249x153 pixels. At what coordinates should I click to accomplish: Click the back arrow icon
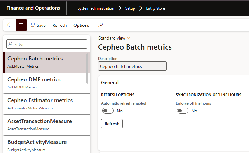pos(10,25)
